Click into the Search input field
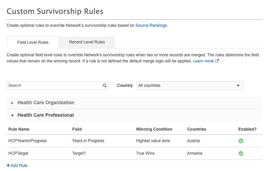The height and width of the screenshot is (171, 267). coord(54,85)
